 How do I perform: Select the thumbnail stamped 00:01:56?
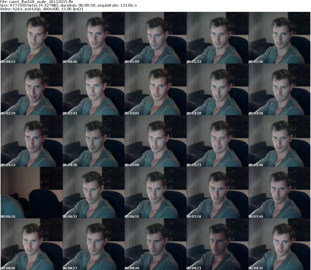pyautogui.click(x=279, y=38)
